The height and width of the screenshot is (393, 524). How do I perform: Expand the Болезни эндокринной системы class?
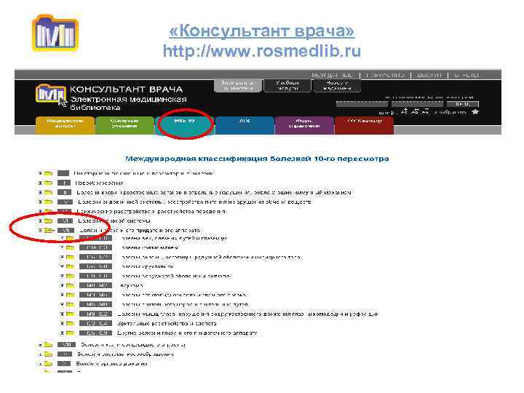pyautogui.click(x=40, y=202)
